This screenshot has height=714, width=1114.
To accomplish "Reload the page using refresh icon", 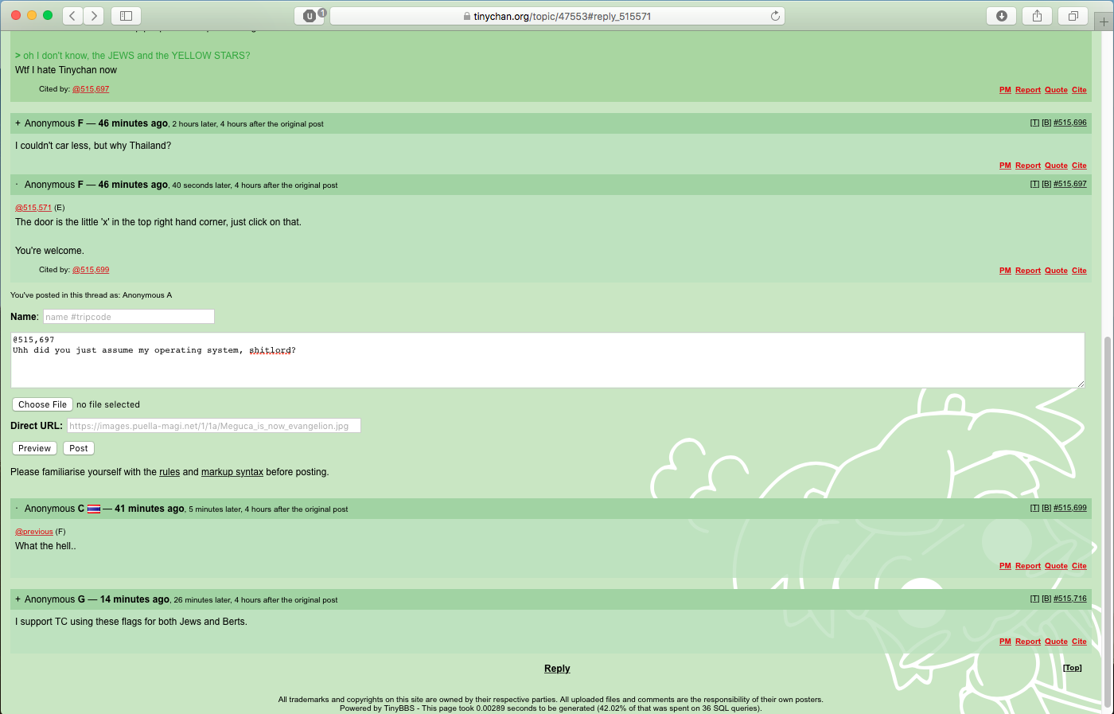I will pos(774,16).
